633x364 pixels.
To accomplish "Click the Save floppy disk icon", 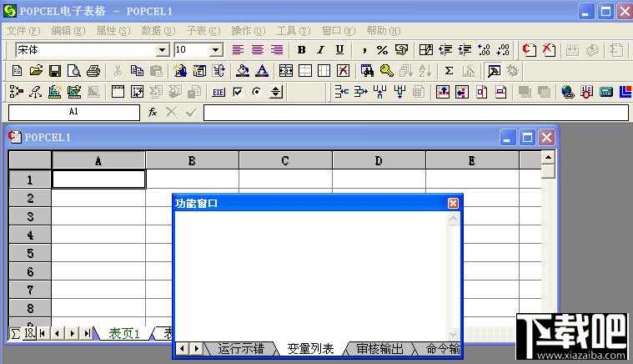I will tap(55, 71).
